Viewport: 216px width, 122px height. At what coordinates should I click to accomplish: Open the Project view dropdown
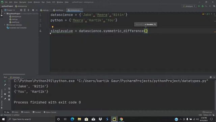pos(9,10)
